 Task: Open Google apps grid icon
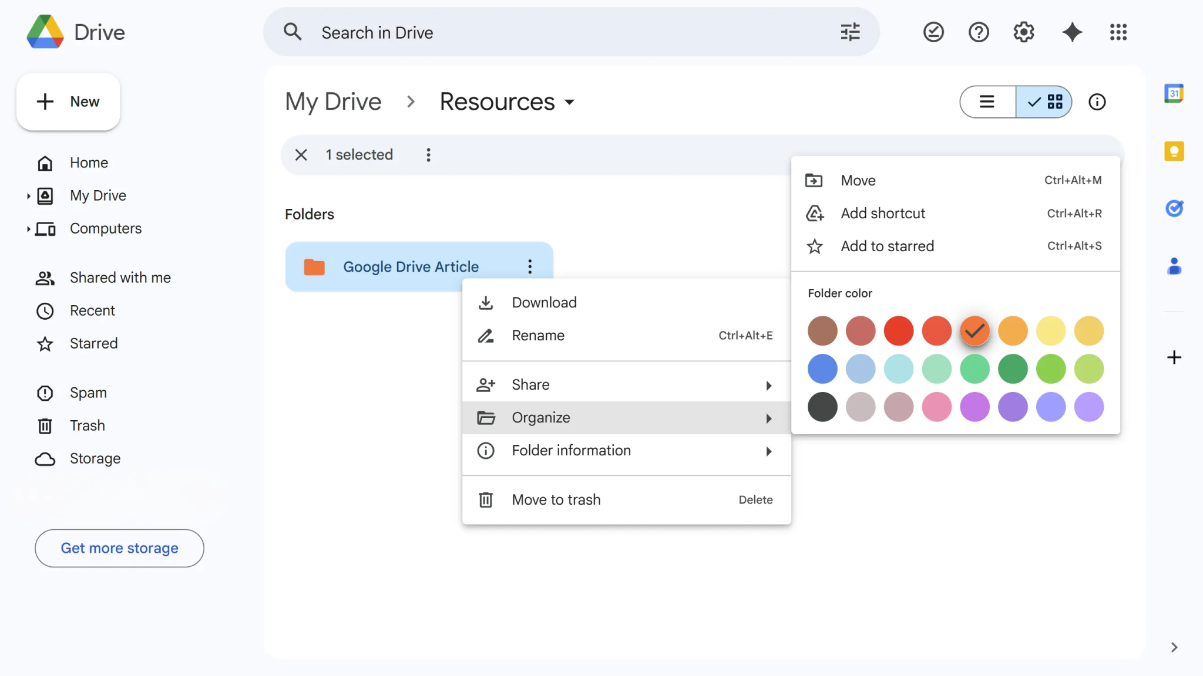(1118, 32)
